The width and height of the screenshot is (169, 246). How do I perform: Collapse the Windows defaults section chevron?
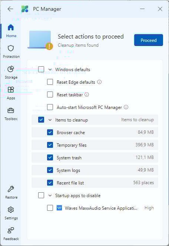click(x=50, y=69)
